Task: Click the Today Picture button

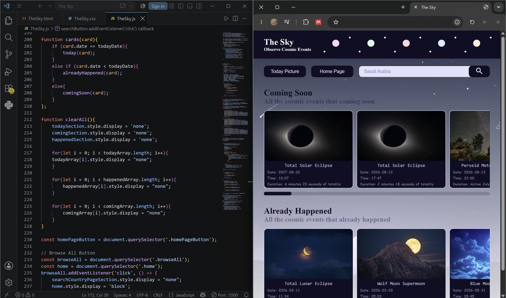Action: click(x=285, y=71)
